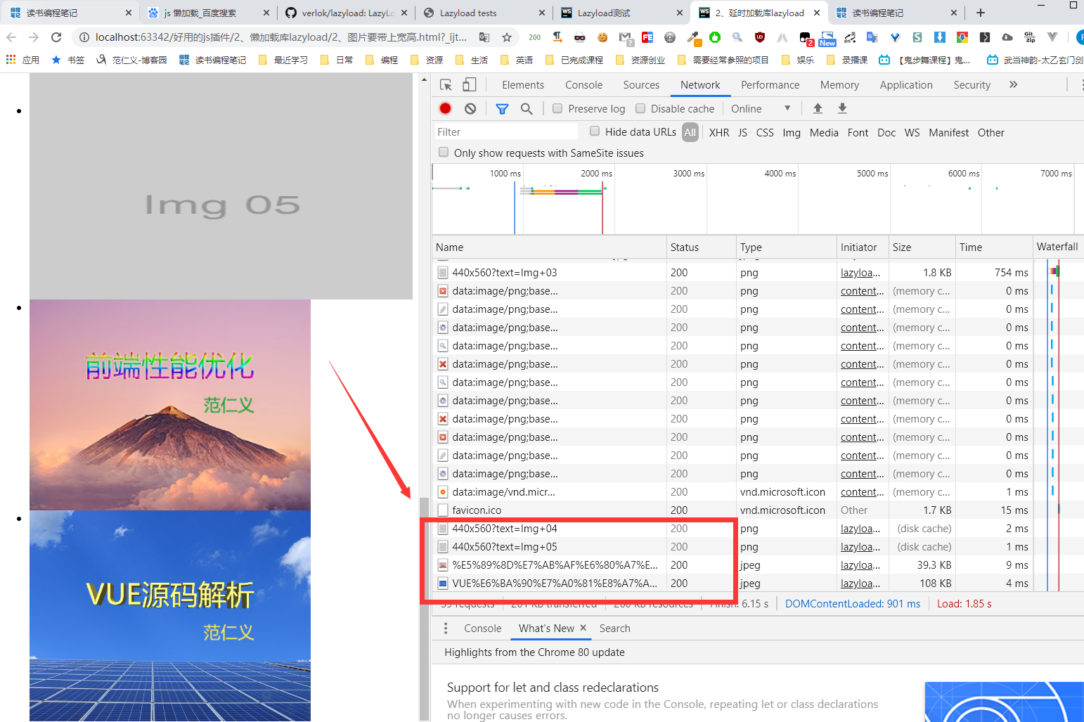Open the 编程 bookmark folder
Image resolution: width=1084 pixels, height=722 pixels.
(382, 60)
